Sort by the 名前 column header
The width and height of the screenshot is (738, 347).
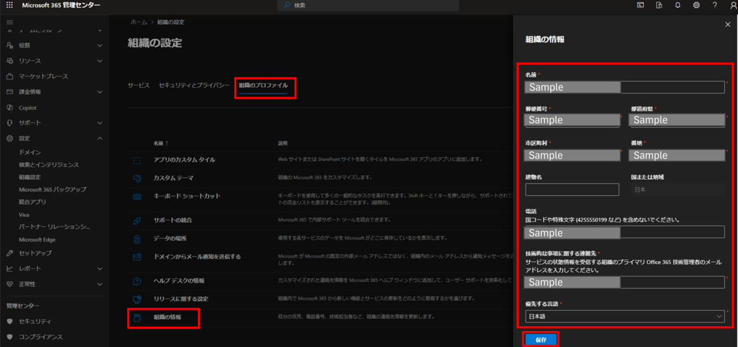pyautogui.click(x=162, y=143)
